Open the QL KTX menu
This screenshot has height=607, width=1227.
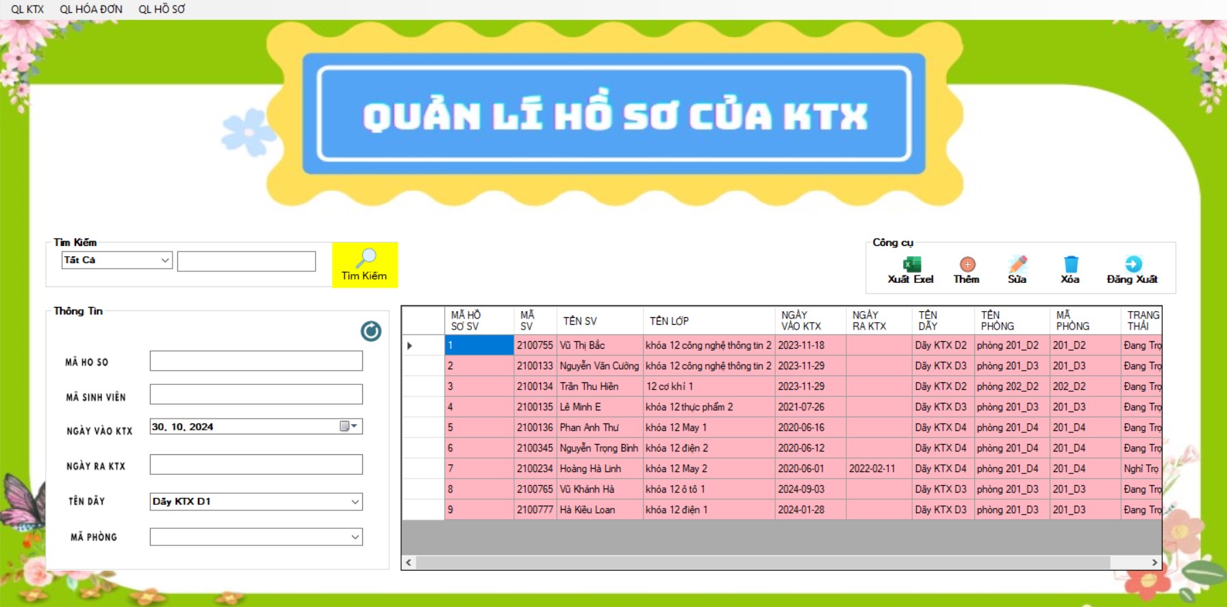27,9
